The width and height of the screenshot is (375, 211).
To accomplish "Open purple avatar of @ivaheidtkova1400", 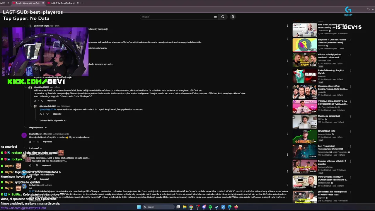I will (x=24, y=135).
